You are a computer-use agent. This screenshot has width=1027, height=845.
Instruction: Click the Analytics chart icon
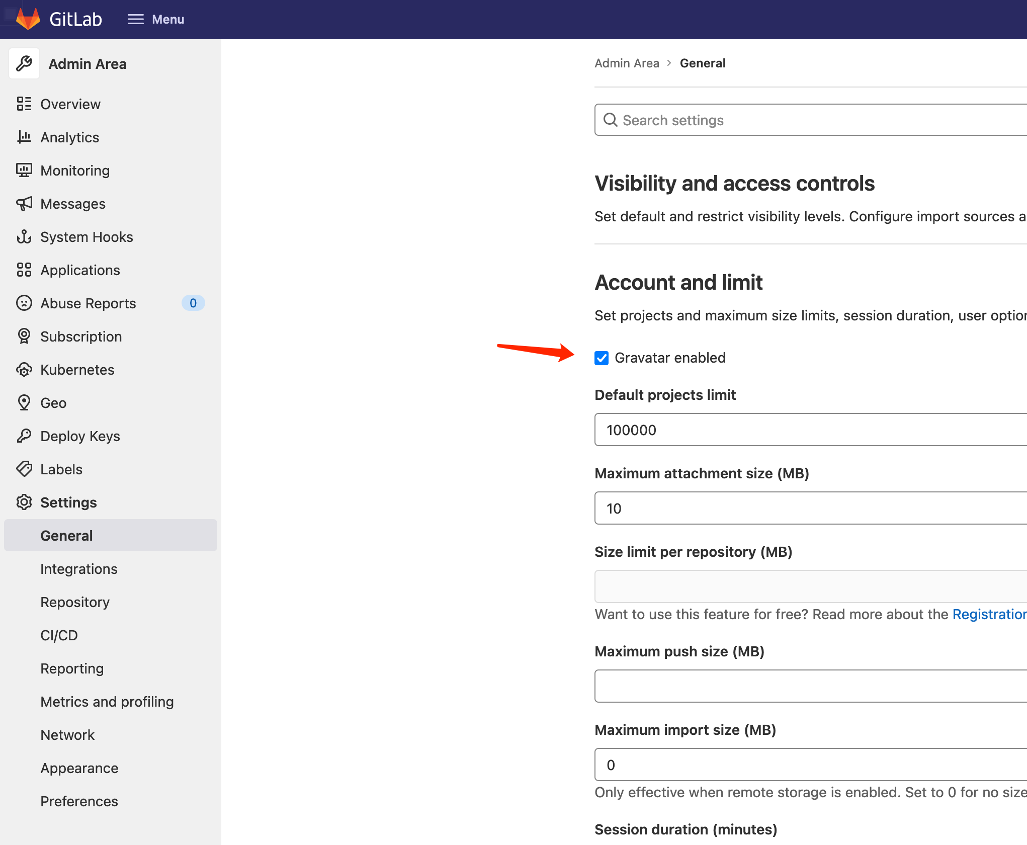24,137
